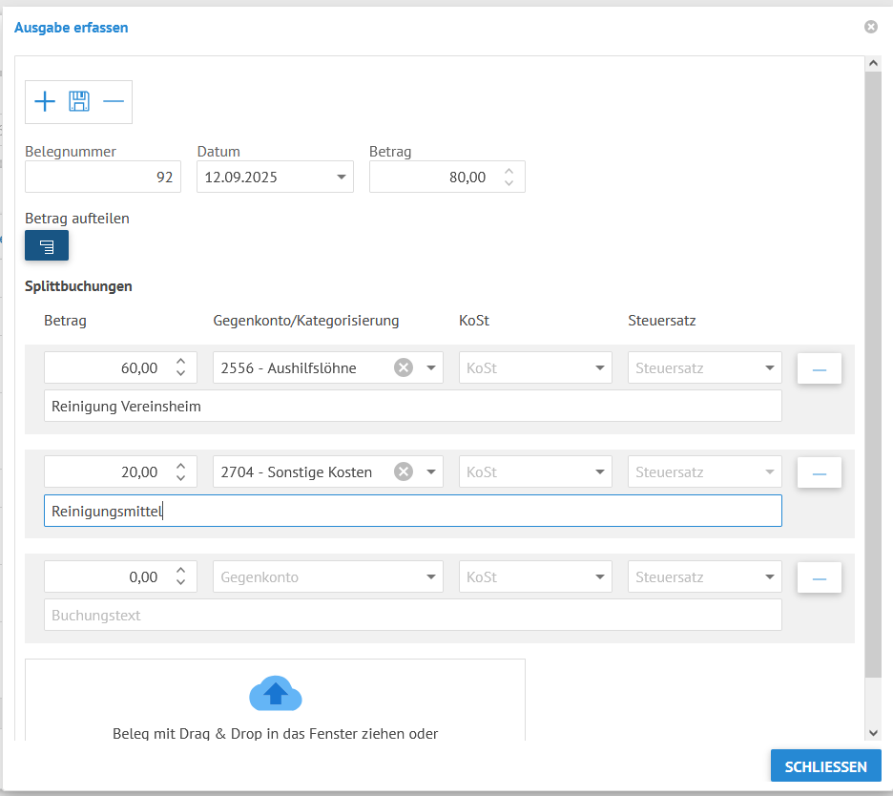This screenshot has height=796, width=893.
Task: Click the plus icon to add entry
Action: tap(45, 102)
